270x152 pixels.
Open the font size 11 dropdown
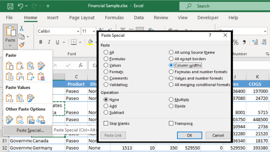94,31
